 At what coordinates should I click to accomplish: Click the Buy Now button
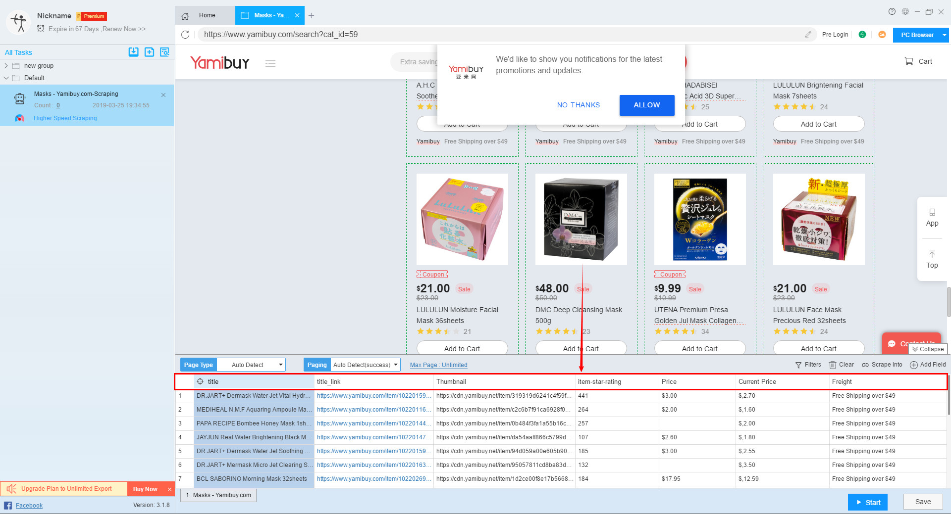145,489
